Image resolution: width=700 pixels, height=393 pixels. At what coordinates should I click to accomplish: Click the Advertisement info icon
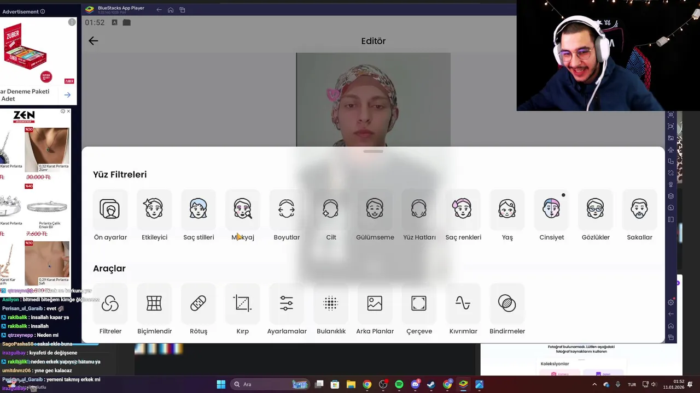coord(42,11)
